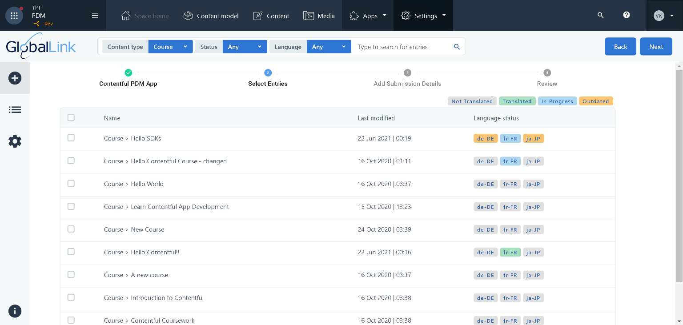Screen dimensions: 683x325
Task: Expand the Settings menu dropdown arrow
Action: (x=444, y=15)
